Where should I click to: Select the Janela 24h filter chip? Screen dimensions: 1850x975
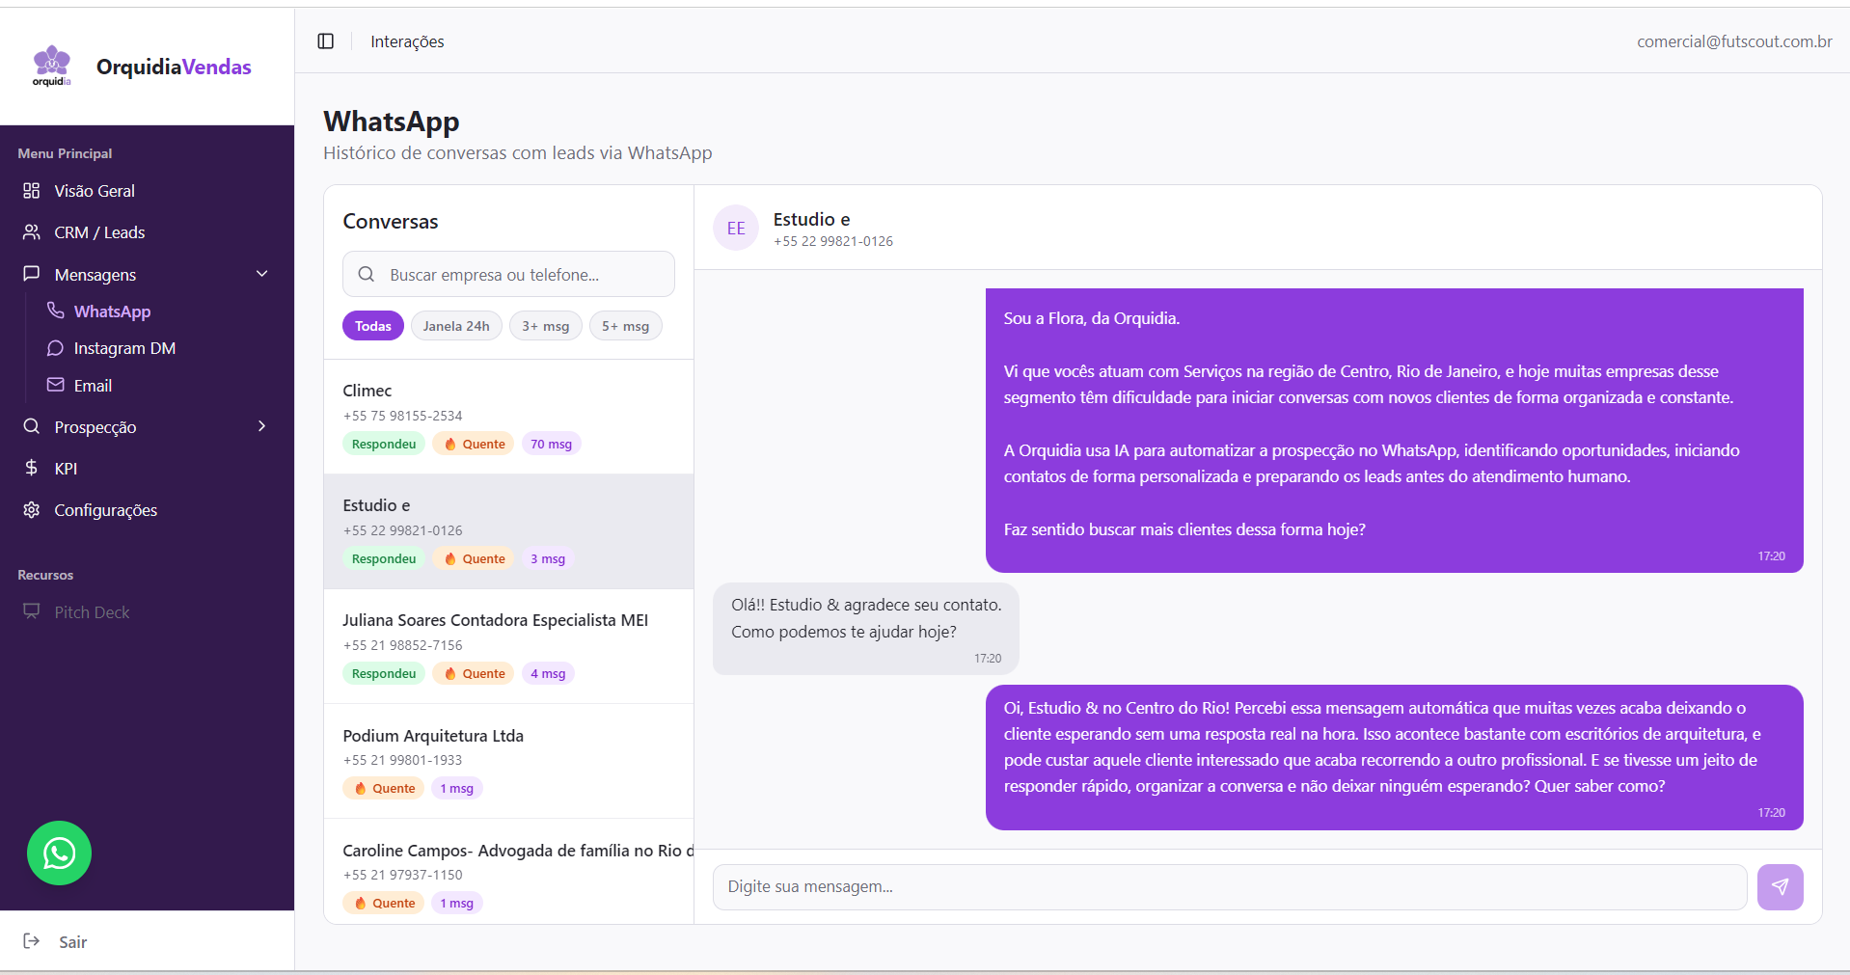point(456,326)
